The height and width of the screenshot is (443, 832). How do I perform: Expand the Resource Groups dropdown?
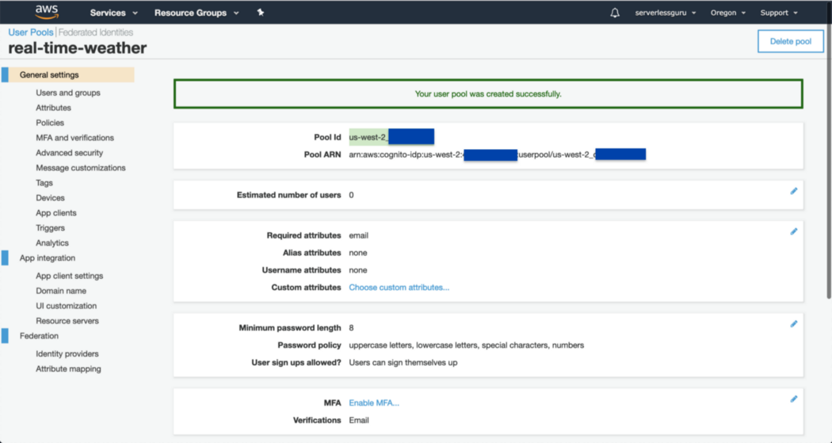point(197,13)
